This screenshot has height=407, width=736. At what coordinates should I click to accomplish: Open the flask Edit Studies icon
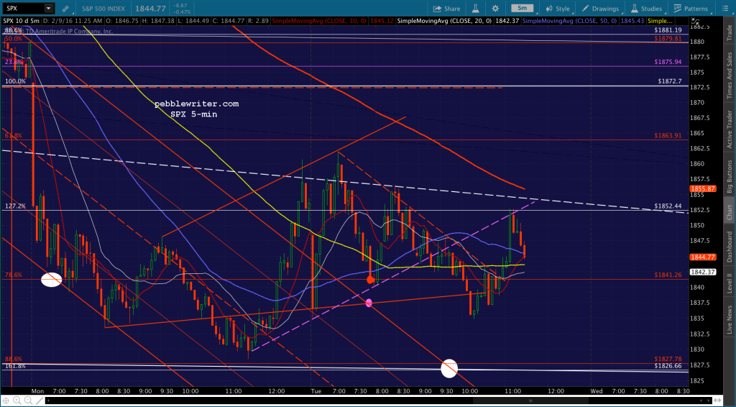pyautogui.click(x=475, y=9)
